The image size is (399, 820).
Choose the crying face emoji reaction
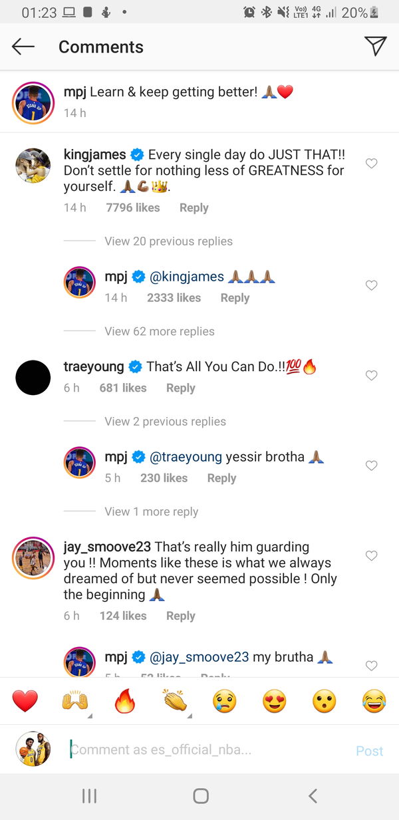pos(225,701)
